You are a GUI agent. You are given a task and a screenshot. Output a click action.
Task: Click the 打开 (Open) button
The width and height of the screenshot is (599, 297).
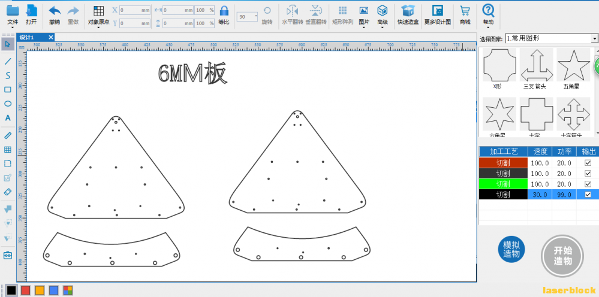(x=32, y=14)
